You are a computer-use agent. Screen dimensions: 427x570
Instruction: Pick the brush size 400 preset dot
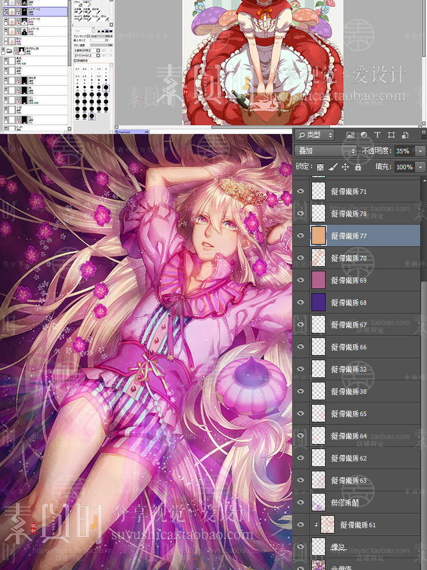coord(77,116)
